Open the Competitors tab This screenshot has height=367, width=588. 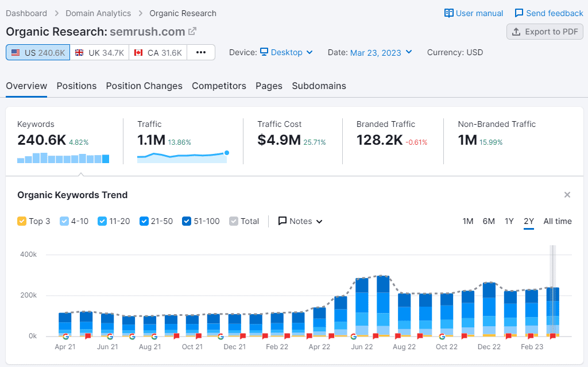[x=219, y=86]
